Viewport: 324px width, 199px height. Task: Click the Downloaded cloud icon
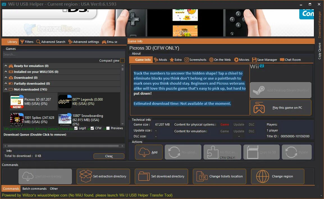coord(11,78)
